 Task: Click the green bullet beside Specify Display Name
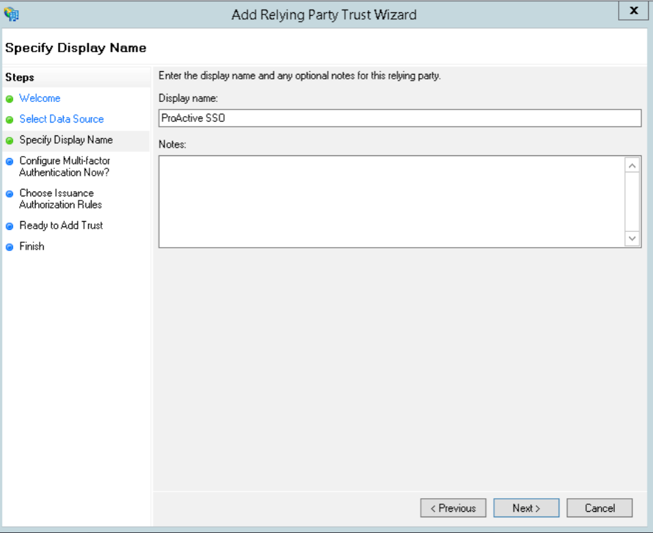click(x=10, y=141)
